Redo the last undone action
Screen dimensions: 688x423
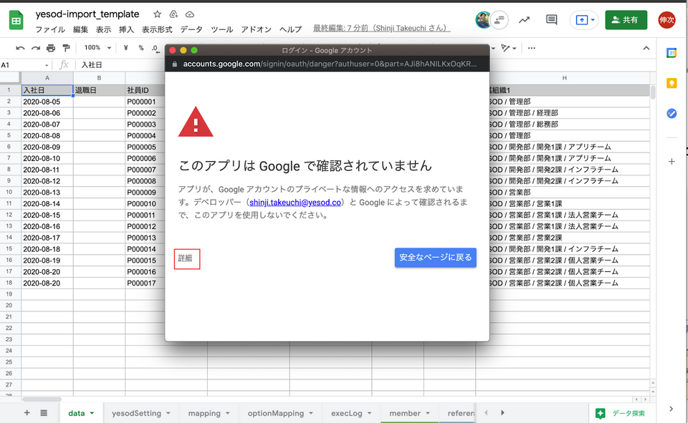[x=36, y=48]
